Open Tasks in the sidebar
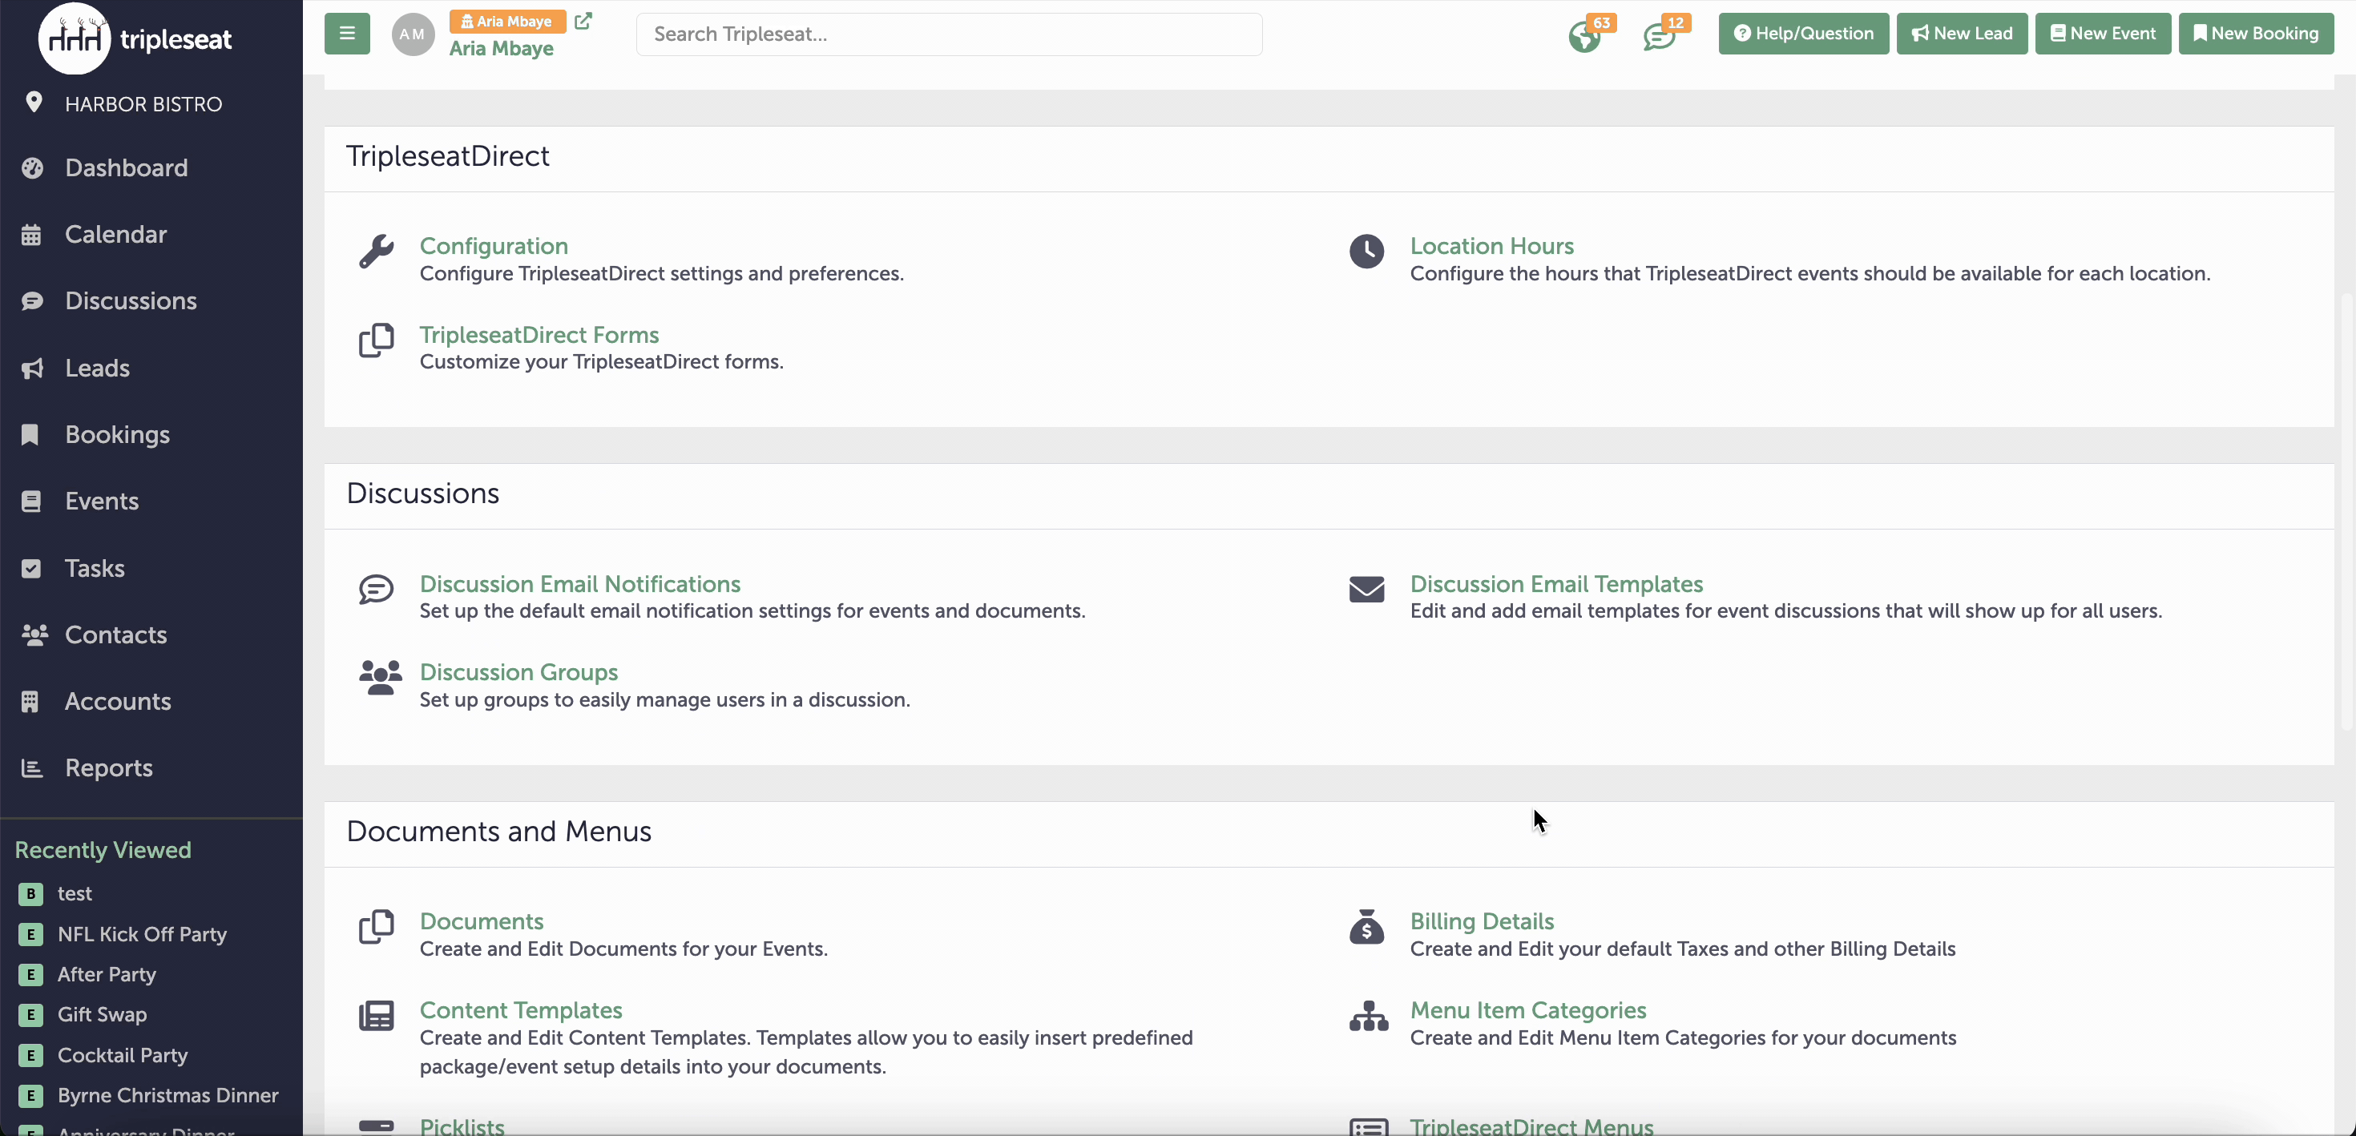The width and height of the screenshot is (2356, 1136). pos(95,569)
